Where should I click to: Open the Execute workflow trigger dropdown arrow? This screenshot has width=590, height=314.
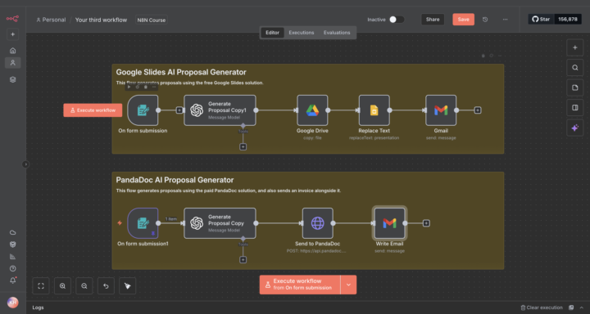(348, 285)
